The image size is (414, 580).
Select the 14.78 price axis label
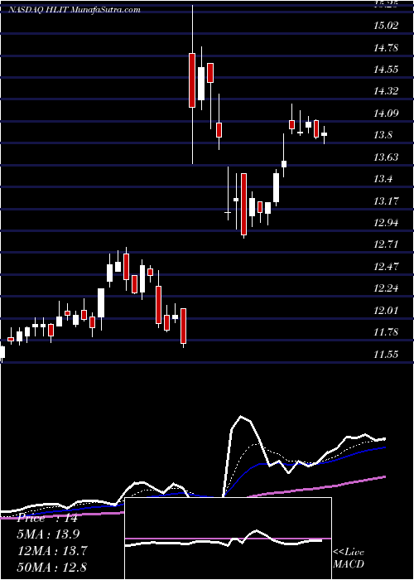[x=387, y=48]
